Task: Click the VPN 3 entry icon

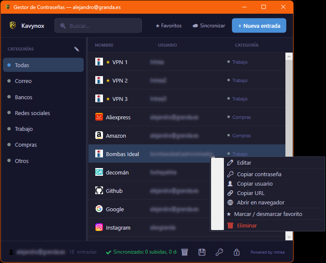Action: click(99, 98)
